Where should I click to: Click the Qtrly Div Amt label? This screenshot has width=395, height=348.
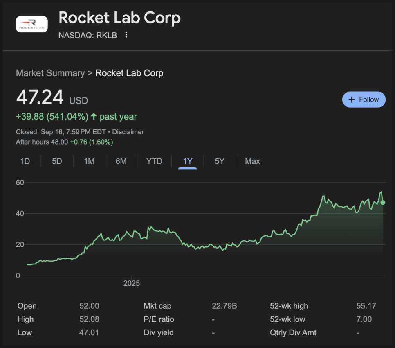pos(293,332)
